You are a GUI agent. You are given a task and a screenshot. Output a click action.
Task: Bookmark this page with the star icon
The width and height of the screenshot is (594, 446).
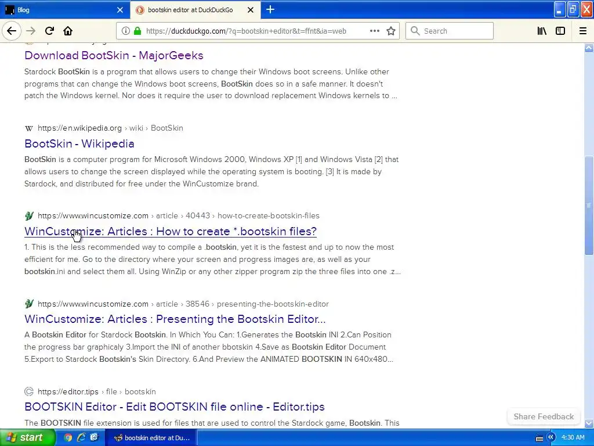click(391, 31)
